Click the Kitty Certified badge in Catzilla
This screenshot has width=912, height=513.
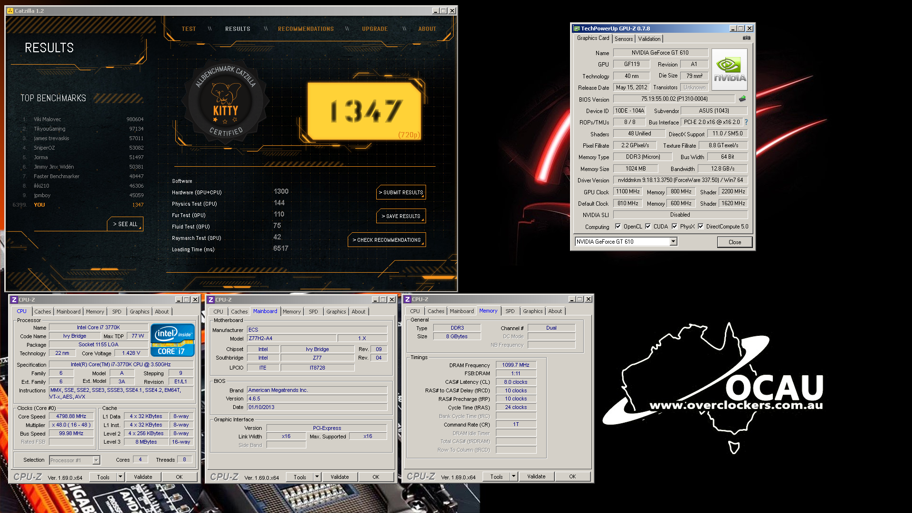[x=226, y=101]
